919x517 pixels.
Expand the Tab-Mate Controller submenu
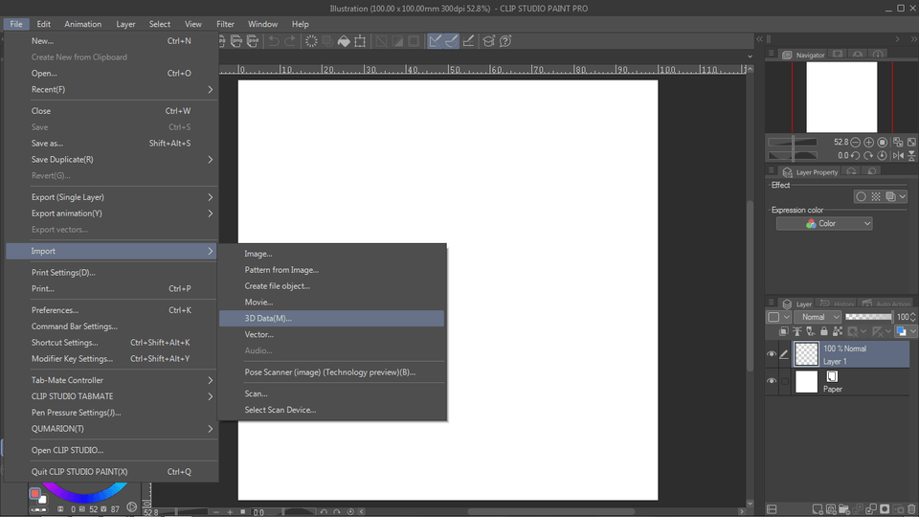click(112, 380)
